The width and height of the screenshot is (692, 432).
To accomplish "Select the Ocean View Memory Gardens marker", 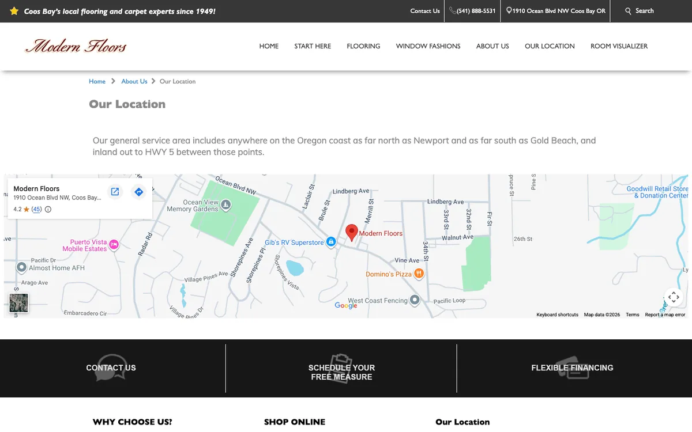I will [x=226, y=204].
